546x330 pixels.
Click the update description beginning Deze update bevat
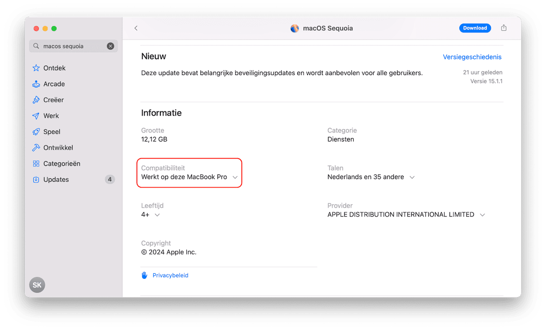coord(282,73)
